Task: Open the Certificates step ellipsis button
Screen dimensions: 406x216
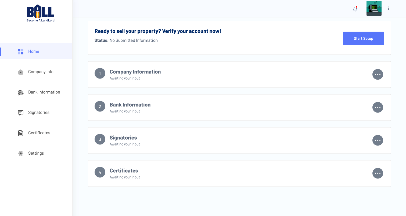Action: (x=378, y=173)
